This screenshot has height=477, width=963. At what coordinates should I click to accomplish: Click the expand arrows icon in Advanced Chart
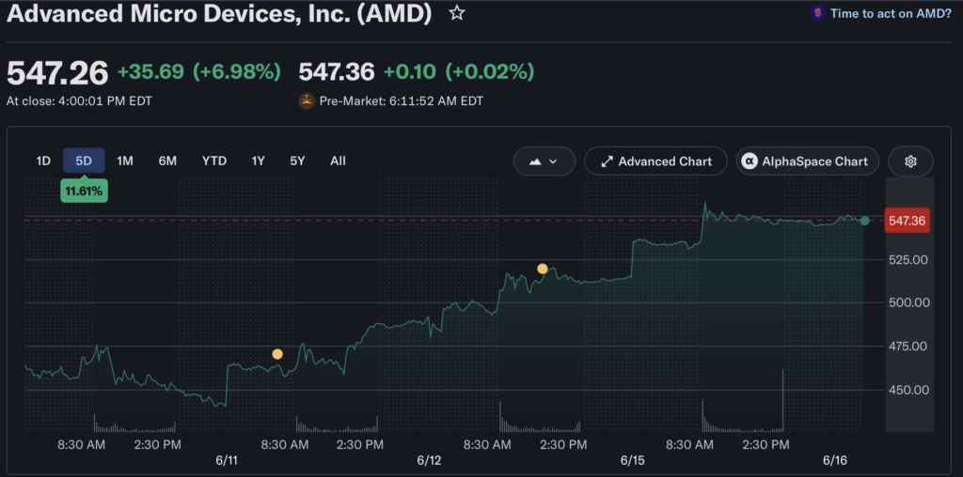607,162
